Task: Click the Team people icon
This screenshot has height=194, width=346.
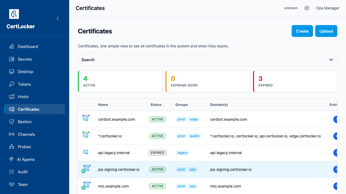Action: pyautogui.click(x=12, y=184)
